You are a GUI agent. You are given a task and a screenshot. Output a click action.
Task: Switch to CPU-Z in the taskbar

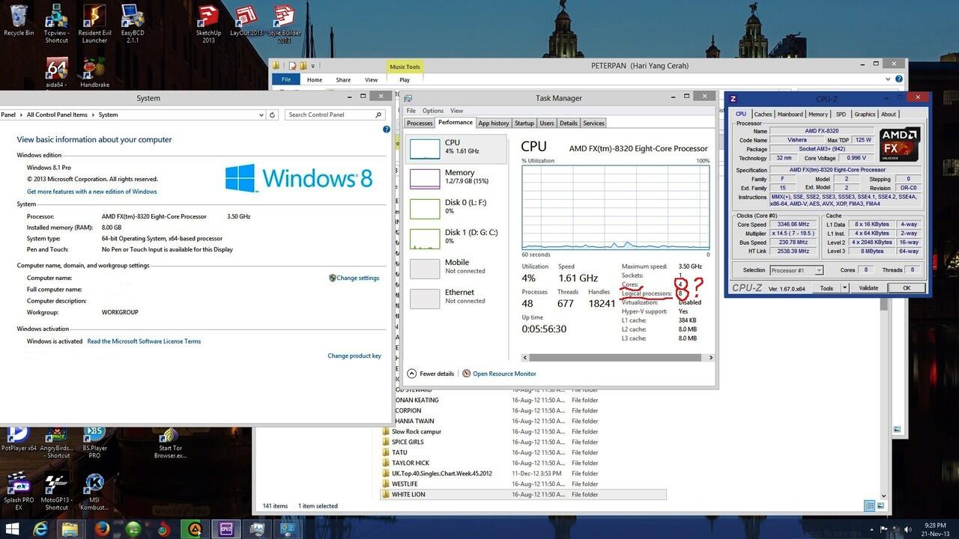(226, 529)
